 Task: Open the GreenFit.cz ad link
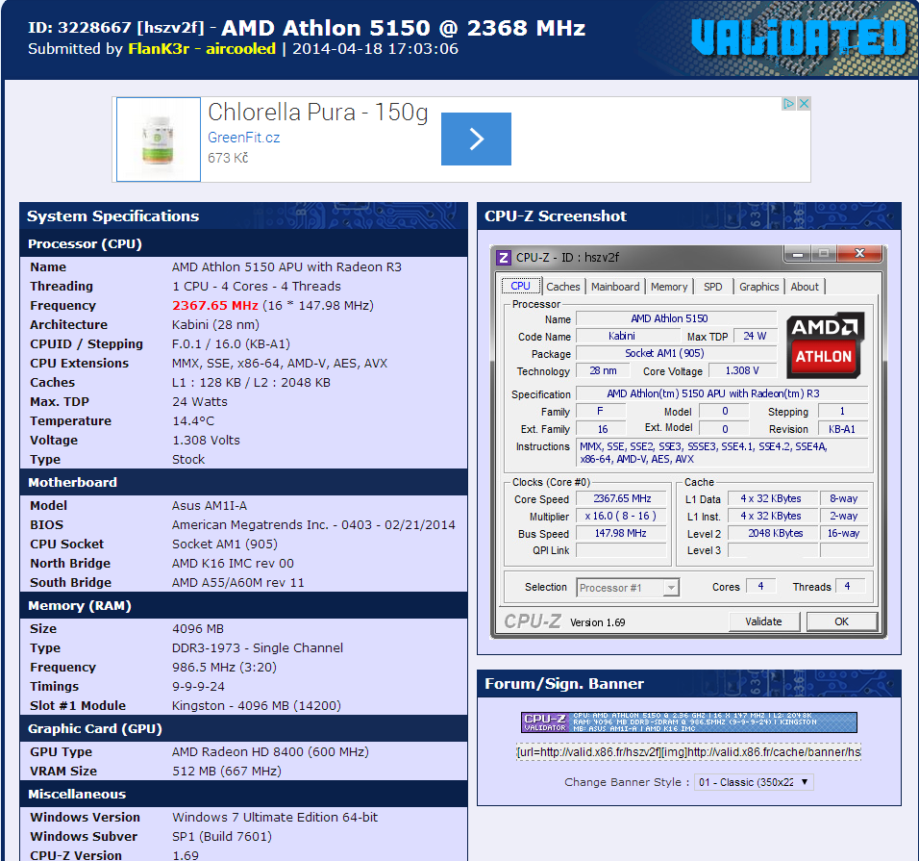243,138
